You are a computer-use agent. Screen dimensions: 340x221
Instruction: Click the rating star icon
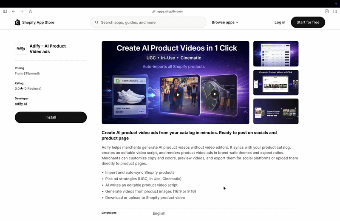click(22, 88)
